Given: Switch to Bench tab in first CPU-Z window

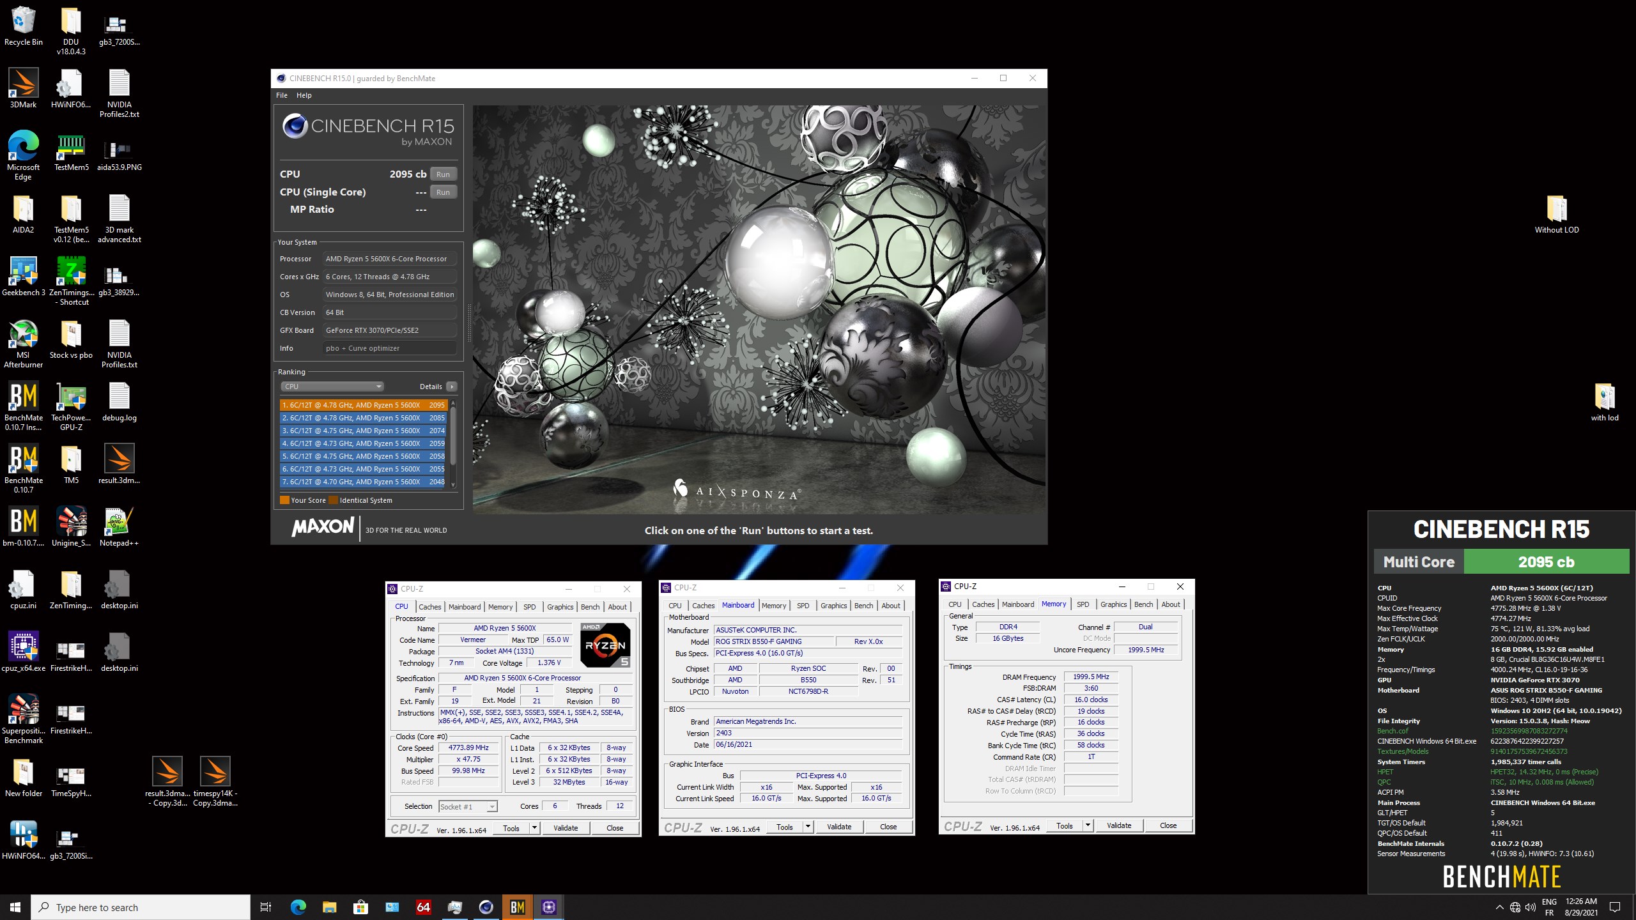Looking at the screenshot, I should pos(590,607).
